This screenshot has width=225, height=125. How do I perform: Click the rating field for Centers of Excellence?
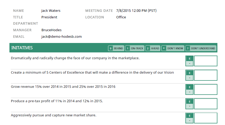[206, 75]
